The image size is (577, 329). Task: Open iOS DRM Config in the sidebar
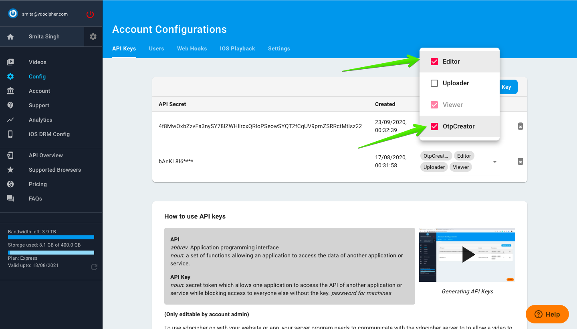coord(49,134)
